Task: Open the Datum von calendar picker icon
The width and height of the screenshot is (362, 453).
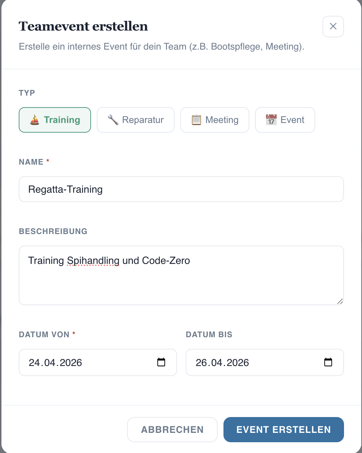Action: pos(161,362)
